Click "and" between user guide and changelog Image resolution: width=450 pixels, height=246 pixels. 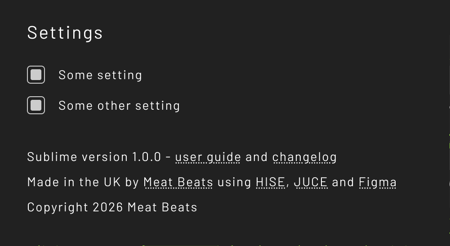257,157
